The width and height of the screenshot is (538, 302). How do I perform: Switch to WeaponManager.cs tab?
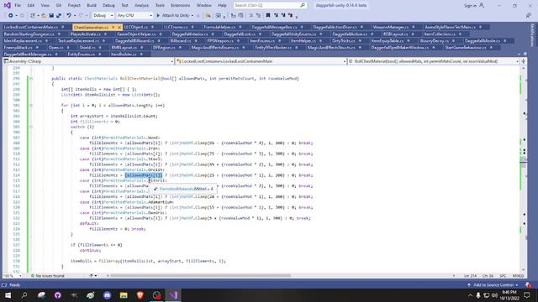pyautogui.click(x=390, y=27)
